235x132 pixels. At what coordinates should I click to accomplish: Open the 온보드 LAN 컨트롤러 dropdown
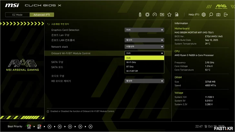tap(144, 40)
